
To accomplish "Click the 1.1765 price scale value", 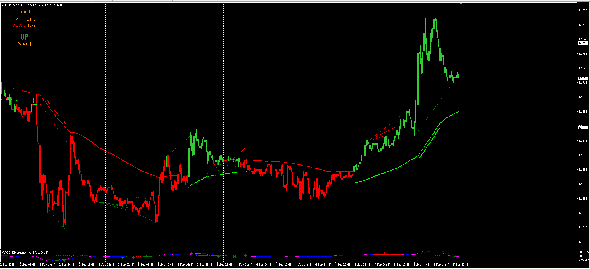I will [x=582, y=10].
